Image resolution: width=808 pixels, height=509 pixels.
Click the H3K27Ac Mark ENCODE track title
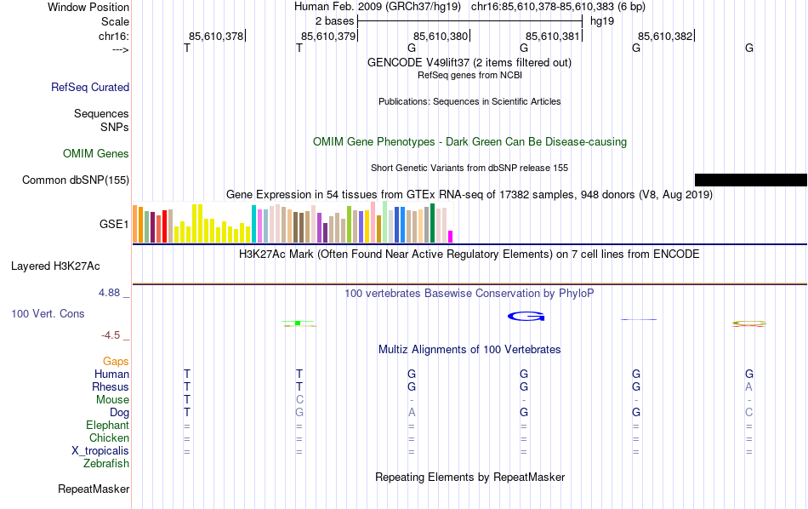[x=469, y=254]
